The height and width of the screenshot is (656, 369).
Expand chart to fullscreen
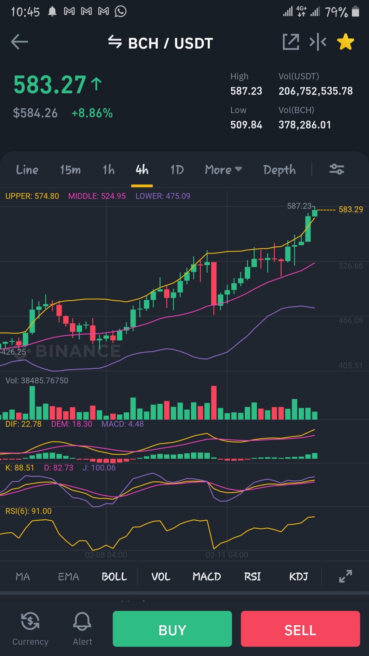click(x=345, y=576)
